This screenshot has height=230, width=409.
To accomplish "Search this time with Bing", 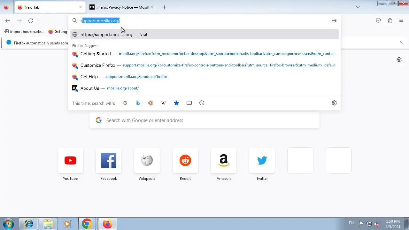I will click(x=138, y=103).
